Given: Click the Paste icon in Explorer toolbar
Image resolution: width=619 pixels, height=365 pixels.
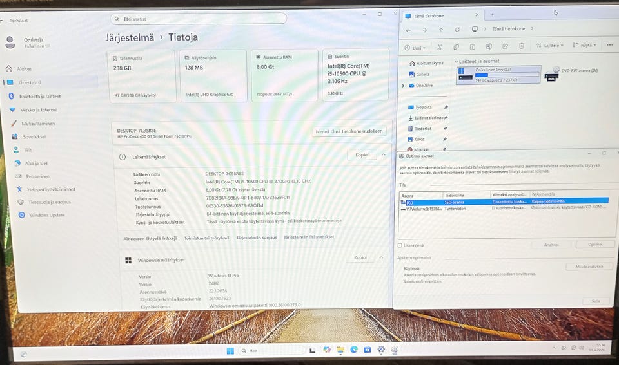Looking at the screenshot, I should pyautogui.click(x=472, y=47).
